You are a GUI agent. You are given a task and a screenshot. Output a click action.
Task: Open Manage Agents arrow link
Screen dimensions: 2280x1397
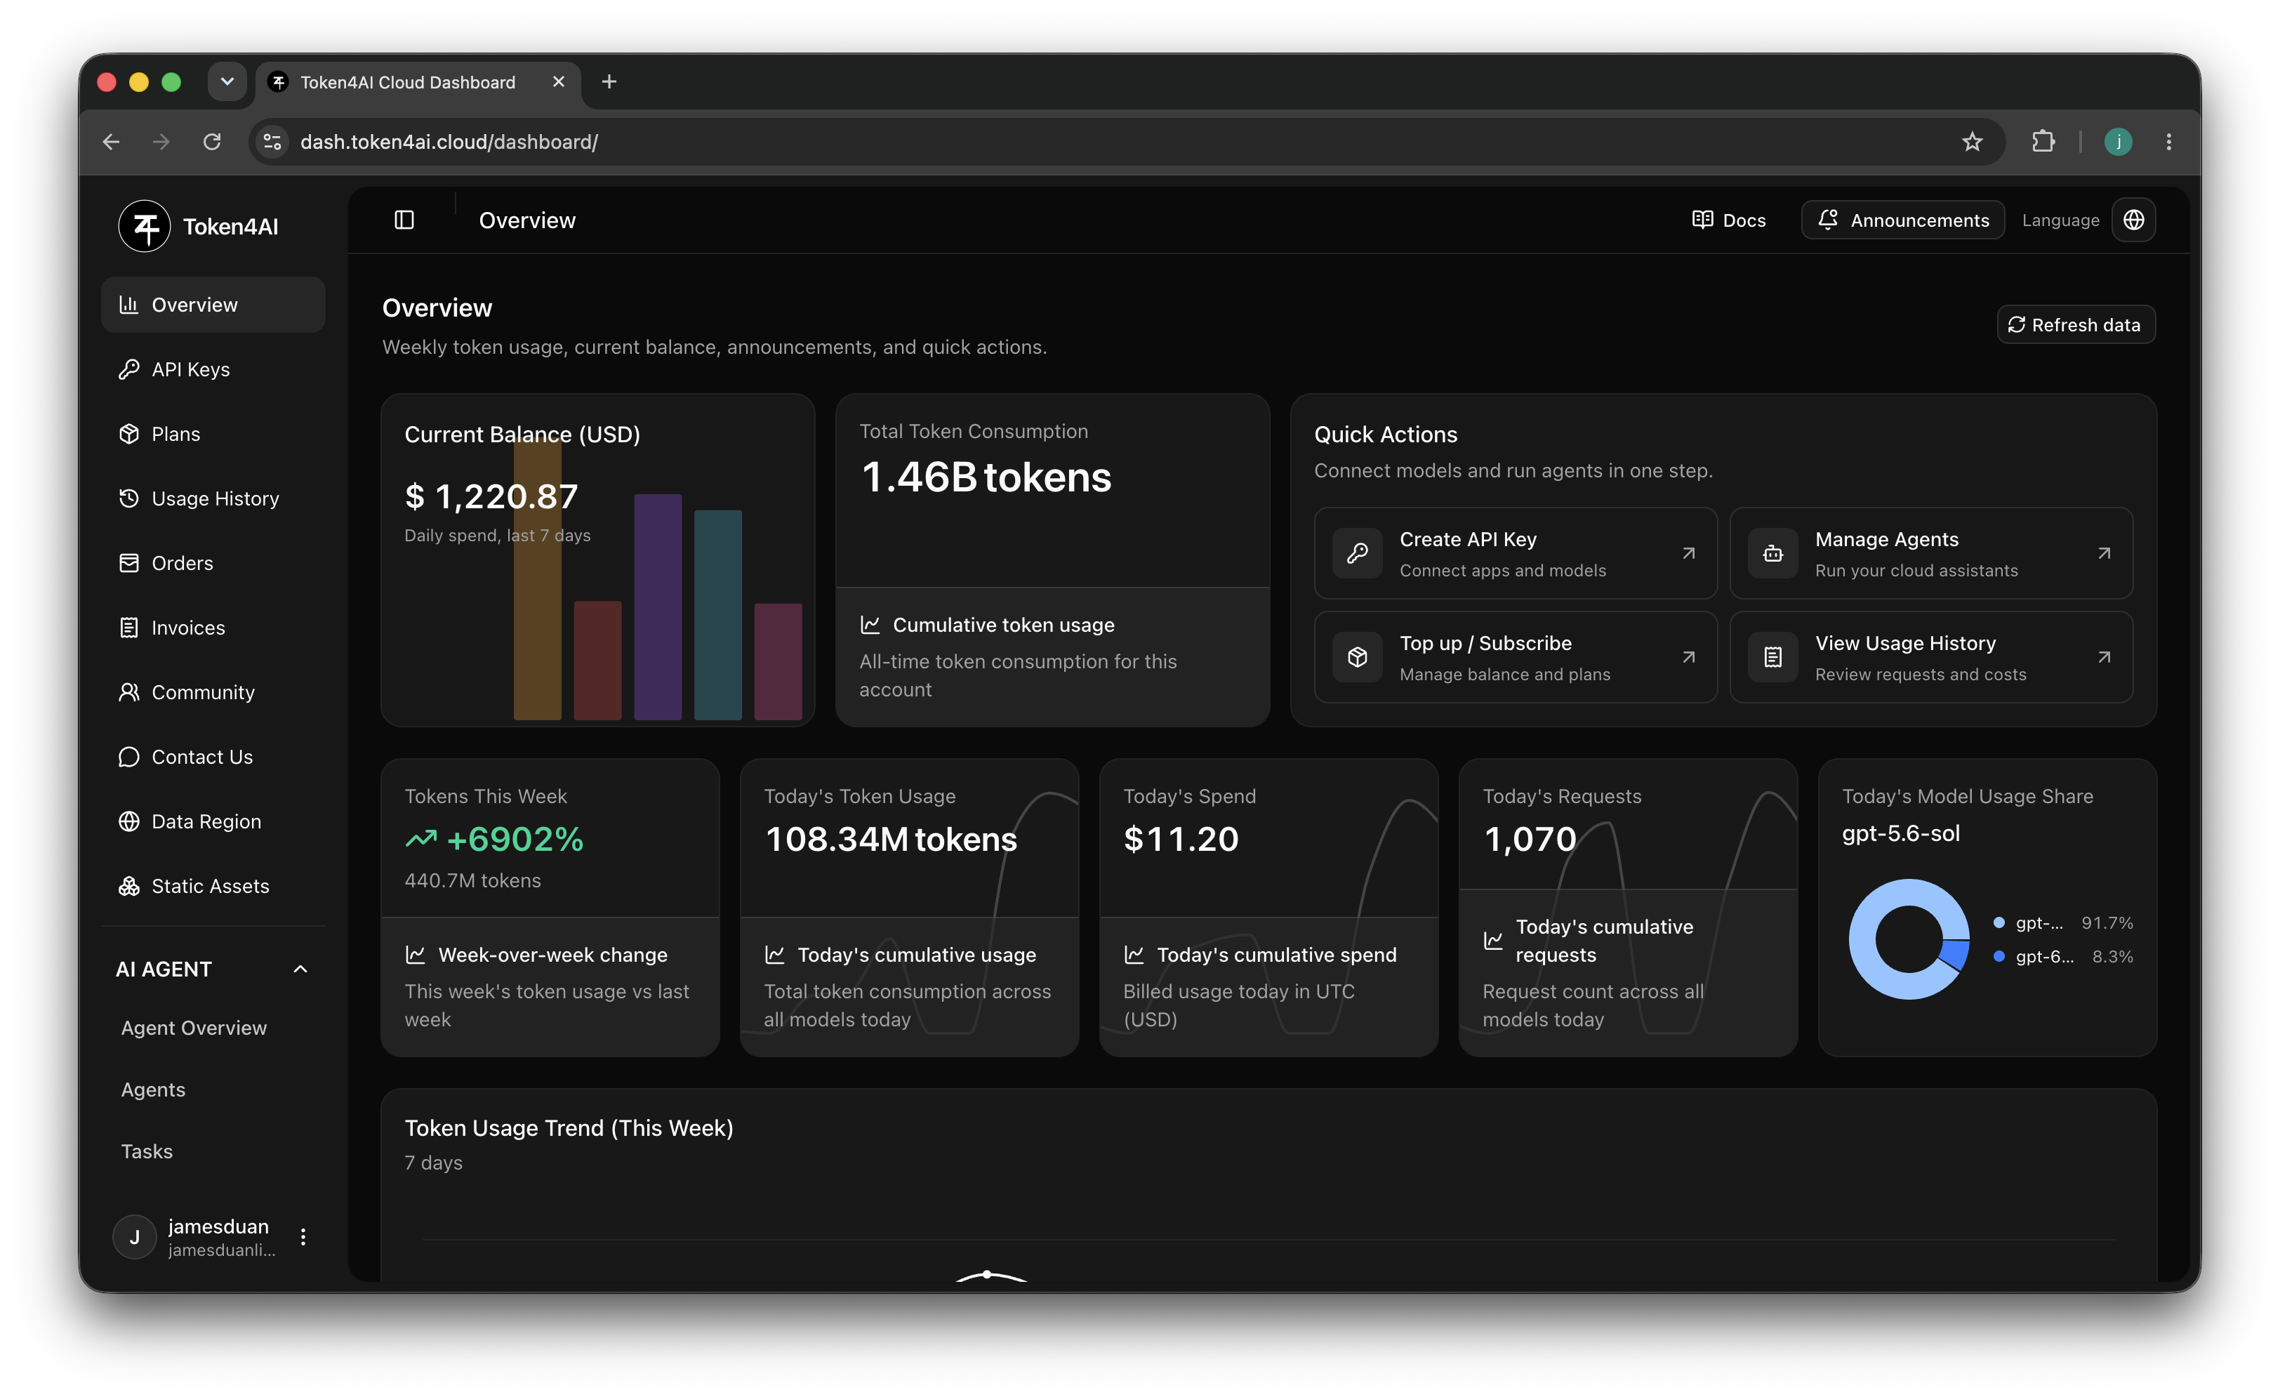(x=2103, y=553)
